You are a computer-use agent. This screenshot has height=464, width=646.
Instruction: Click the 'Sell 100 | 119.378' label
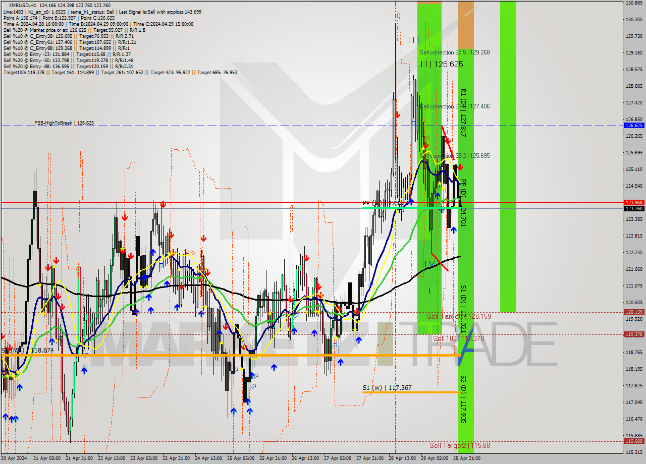coord(458,338)
